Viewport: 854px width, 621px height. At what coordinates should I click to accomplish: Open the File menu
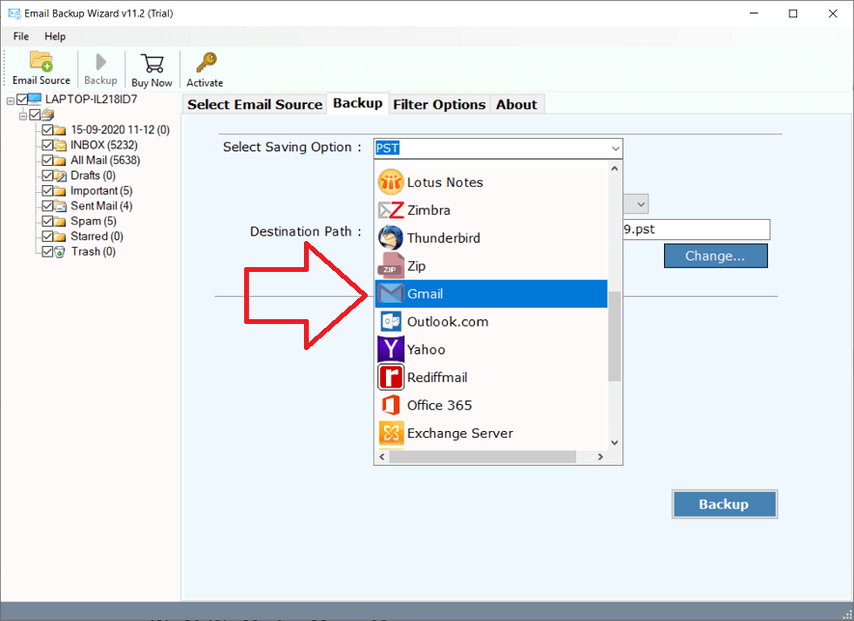tap(21, 37)
